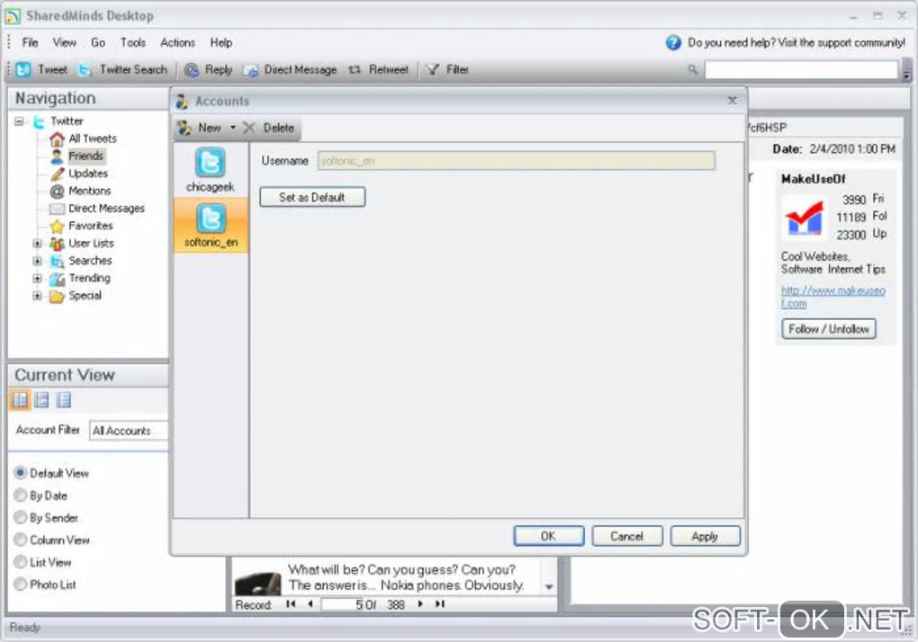
Task: Click Apply in the Accounts dialog
Action: (x=705, y=536)
